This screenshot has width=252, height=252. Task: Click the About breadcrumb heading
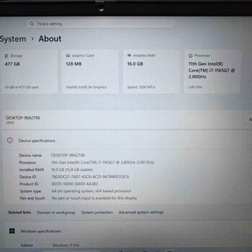[x=50, y=39]
